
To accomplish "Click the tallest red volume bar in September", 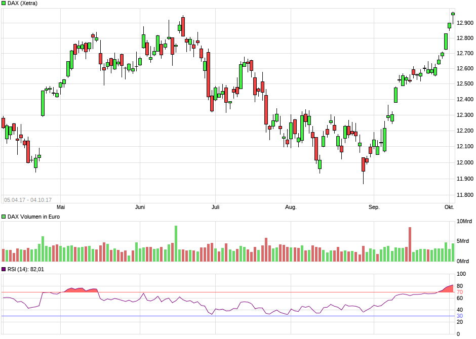I will point(410,244).
